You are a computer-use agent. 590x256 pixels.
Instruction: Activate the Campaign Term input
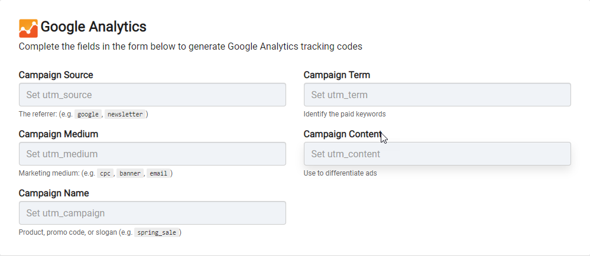coord(437,95)
